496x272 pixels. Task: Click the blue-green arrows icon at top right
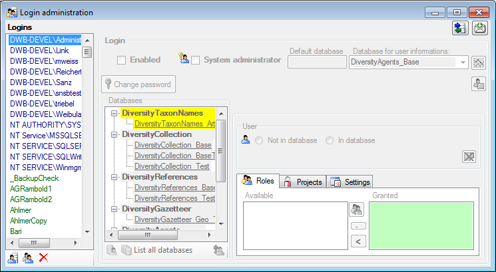[x=460, y=28]
